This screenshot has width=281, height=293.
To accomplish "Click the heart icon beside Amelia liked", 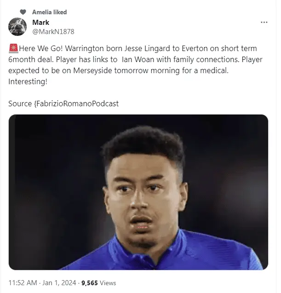I will point(23,12).
